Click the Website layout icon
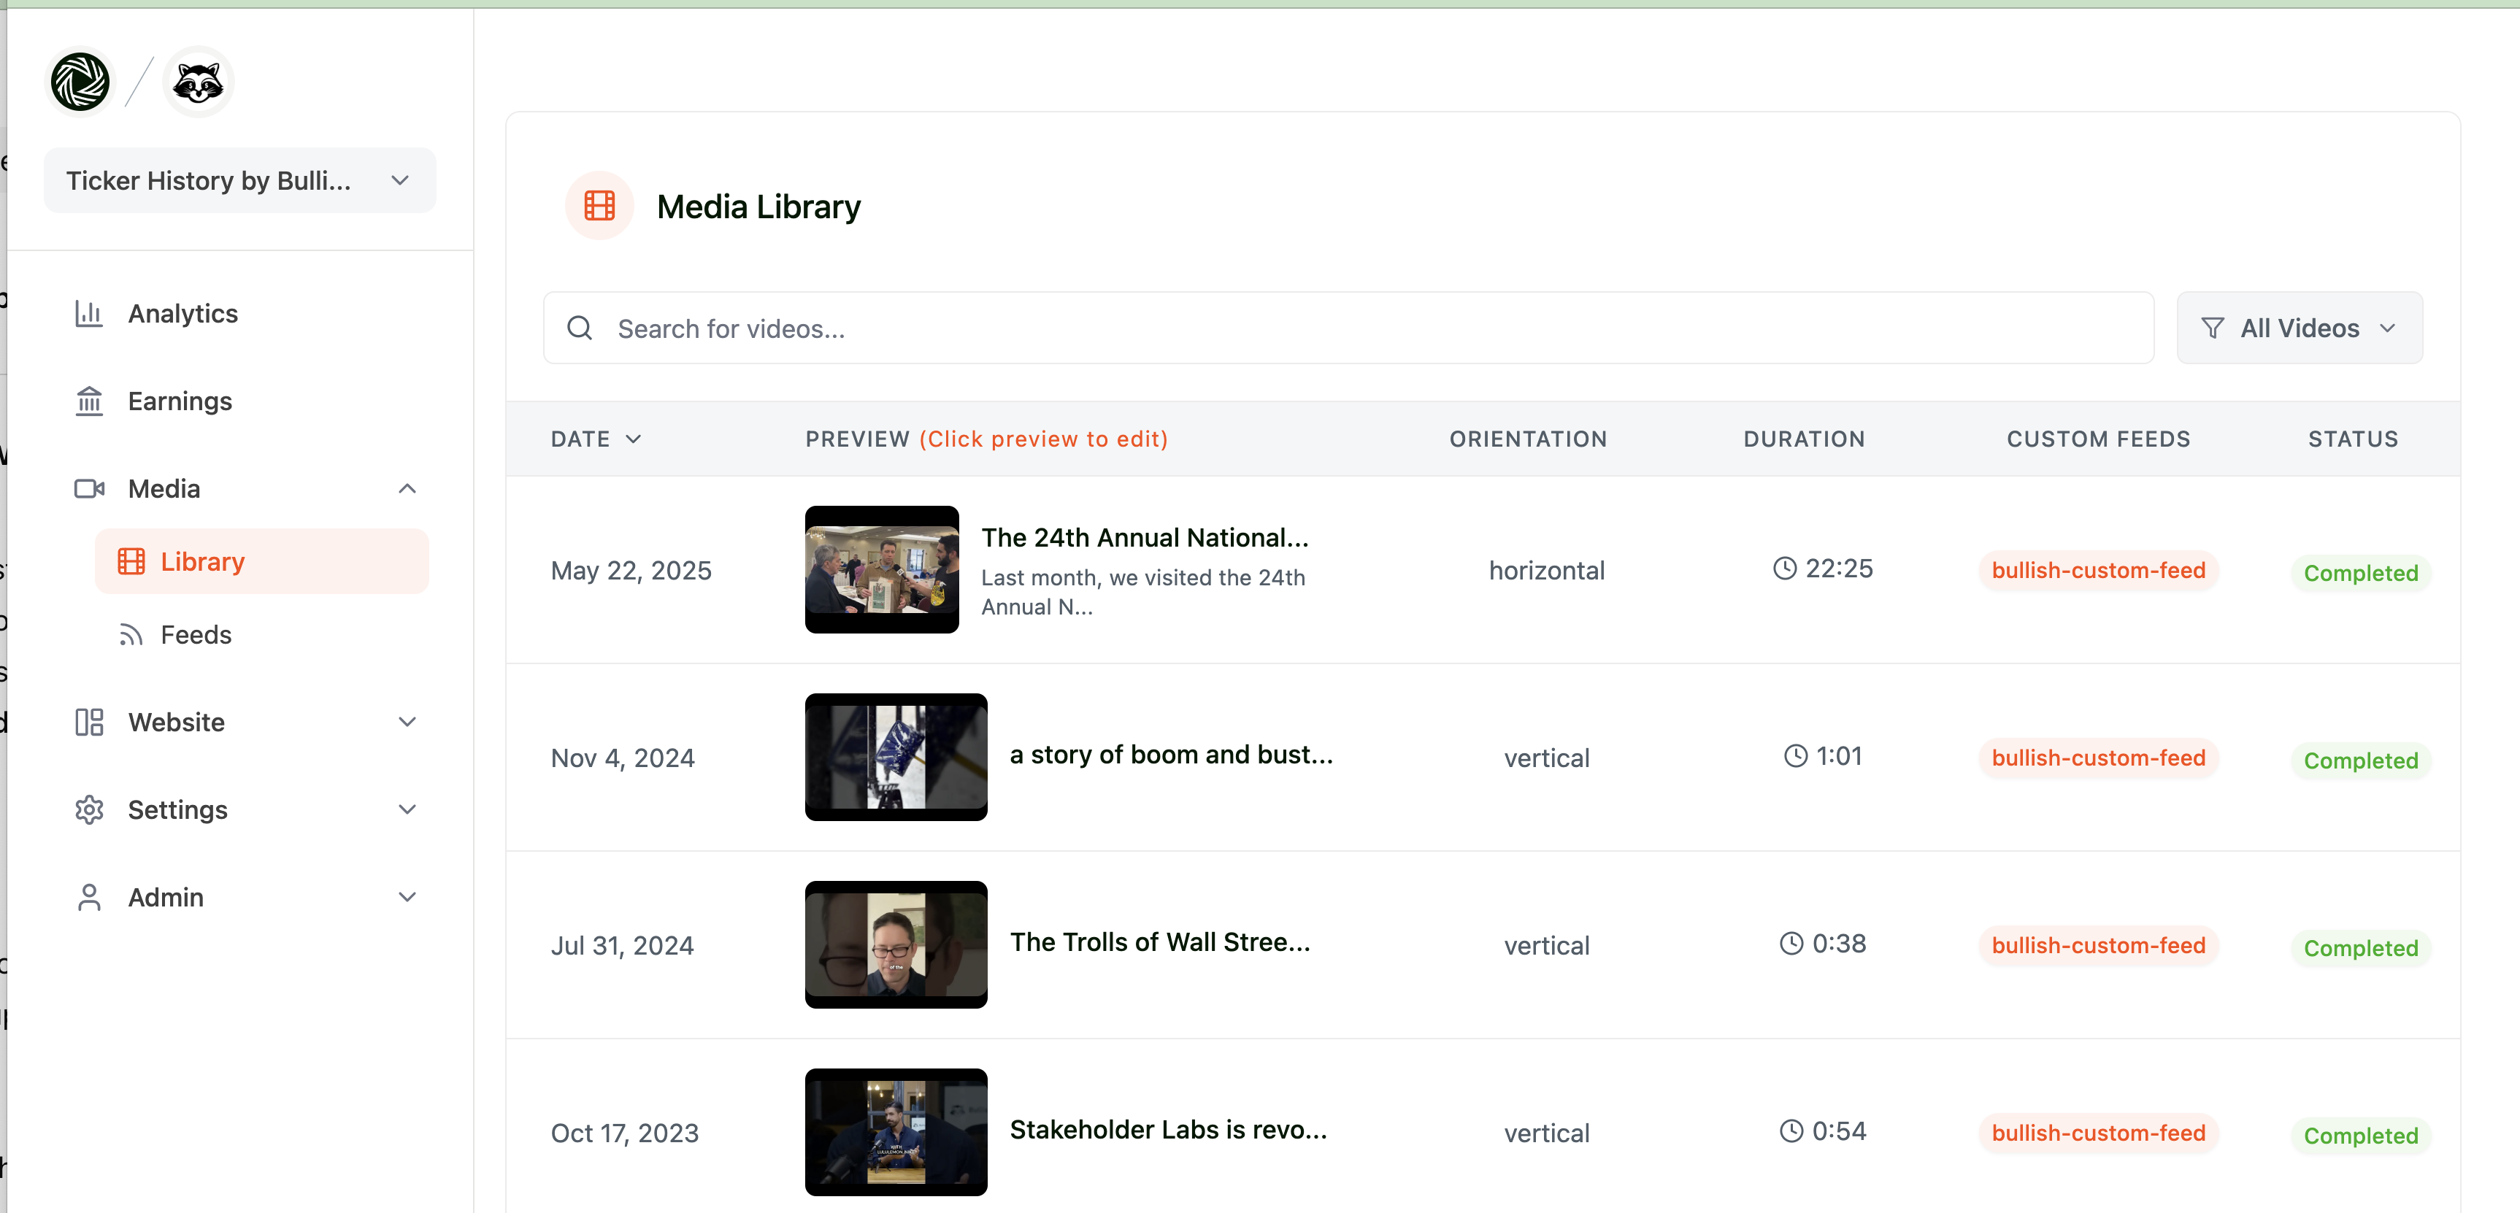Image resolution: width=2520 pixels, height=1213 pixels. click(x=89, y=722)
